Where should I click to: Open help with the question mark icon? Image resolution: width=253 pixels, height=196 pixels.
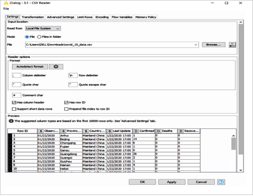(221, 182)
